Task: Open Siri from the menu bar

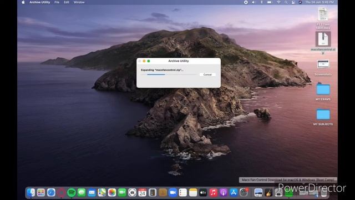Action: (x=300, y=2)
